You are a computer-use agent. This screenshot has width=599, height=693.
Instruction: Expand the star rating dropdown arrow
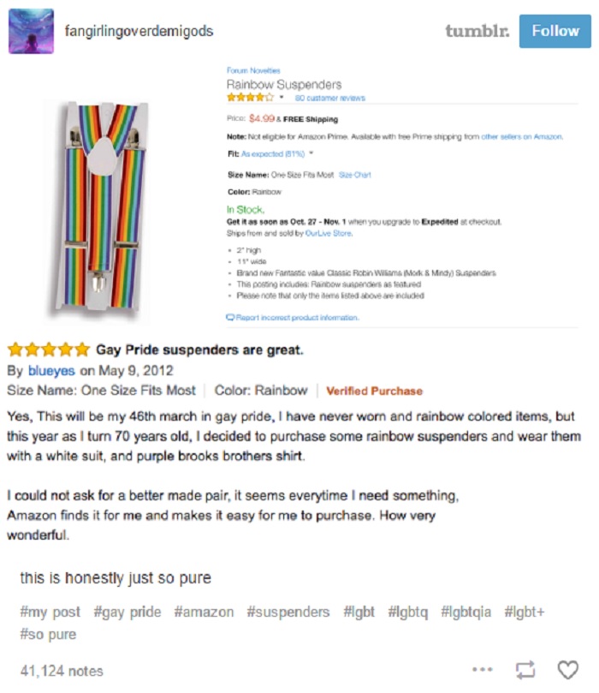[x=282, y=98]
